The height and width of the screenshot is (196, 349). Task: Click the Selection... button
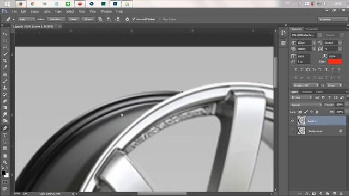coord(56,20)
